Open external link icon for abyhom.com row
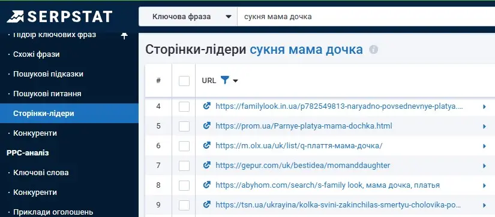Image resolution: width=495 pixels, height=217 pixels. click(x=207, y=185)
